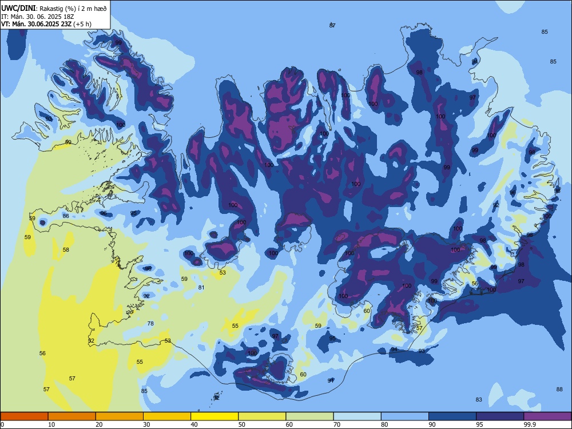The width and height of the screenshot is (572, 429).
Task: Click the medium blue 80–90 legend swatch
Action: coord(405,416)
